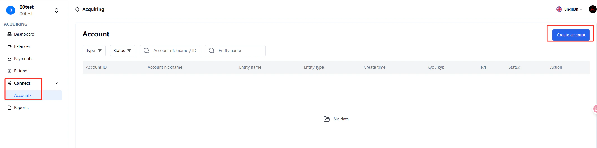Open the organization switcher arrows
597x148 pixels.
[x=57, y=10]
